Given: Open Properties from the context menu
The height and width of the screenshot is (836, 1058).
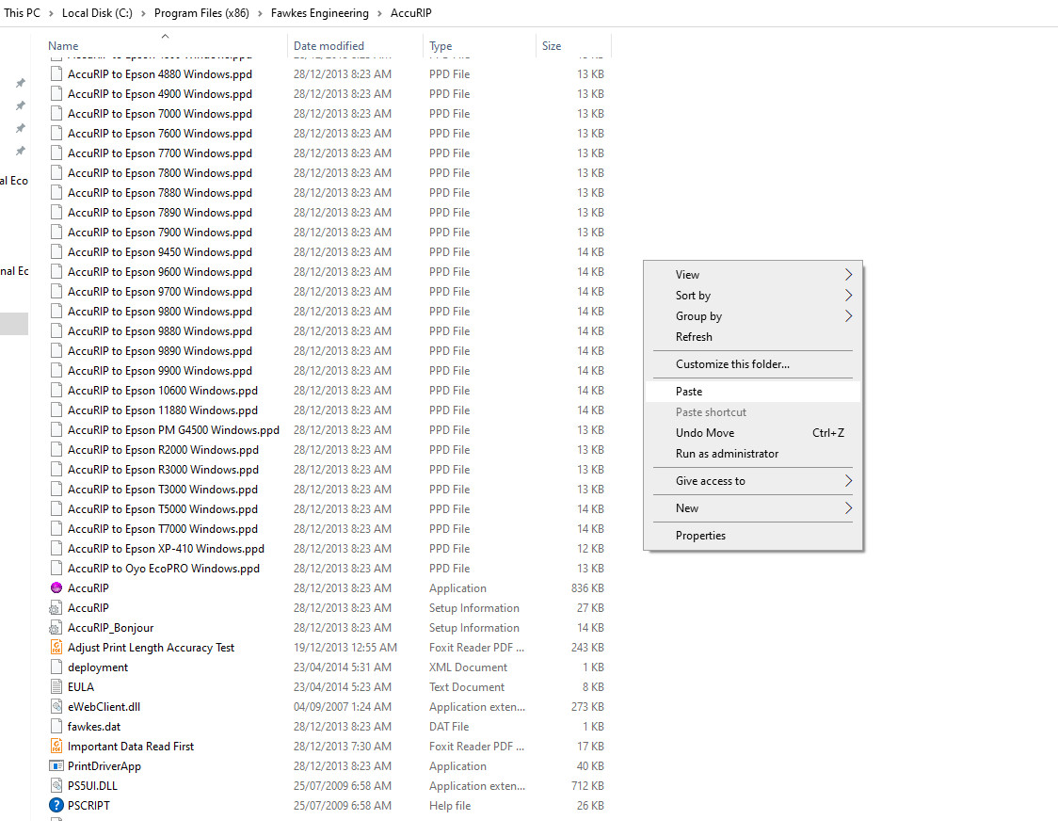Looking at the screenshot, I should point(753,535).
